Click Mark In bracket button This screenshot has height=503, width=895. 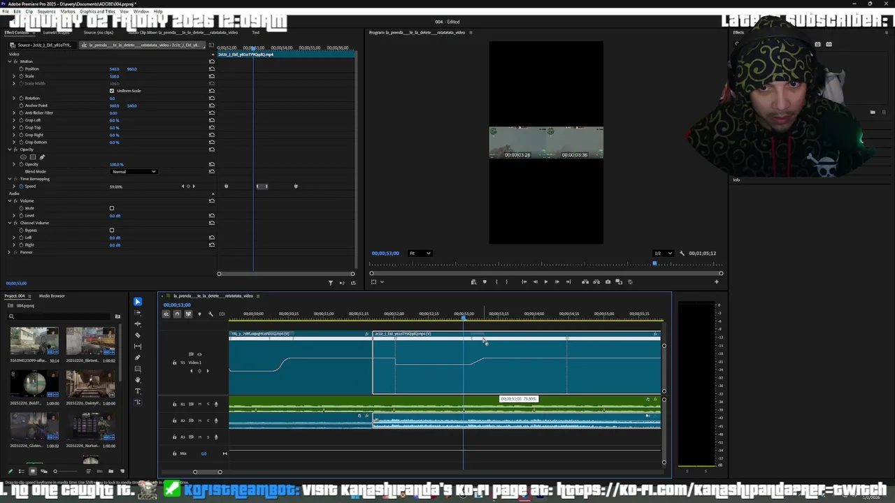pyautogui.click(x=496, y=282)
